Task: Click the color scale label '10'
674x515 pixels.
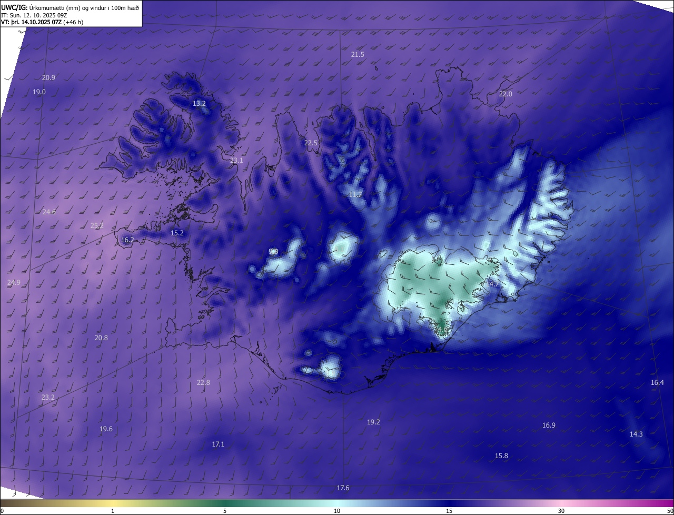Action: (x=337, y=511)
